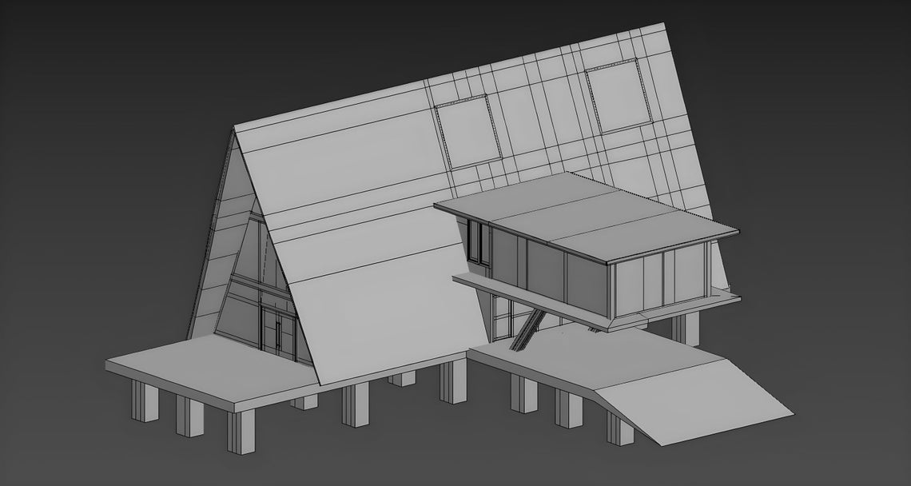Click the roof ridge line at the apex

[448, 72]
